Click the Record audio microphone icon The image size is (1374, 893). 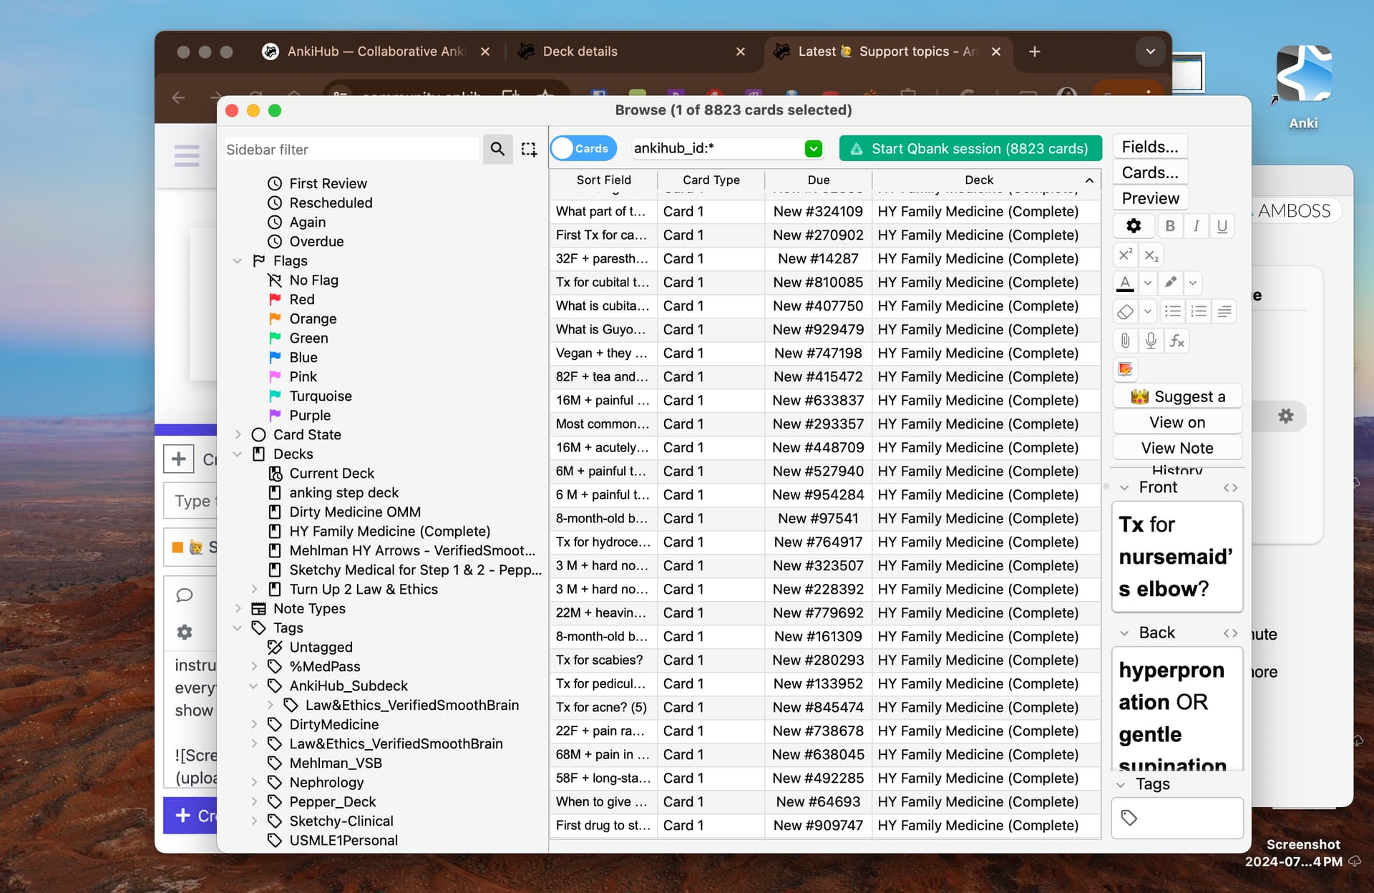pos(1151,341)
